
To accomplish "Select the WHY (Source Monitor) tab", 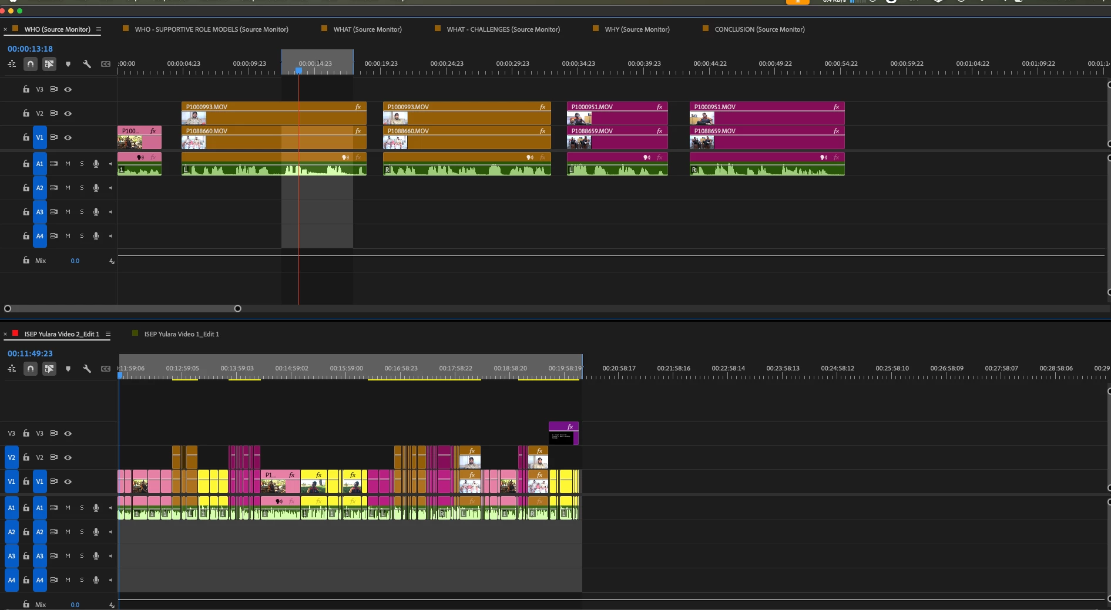I will pos(637,29).
